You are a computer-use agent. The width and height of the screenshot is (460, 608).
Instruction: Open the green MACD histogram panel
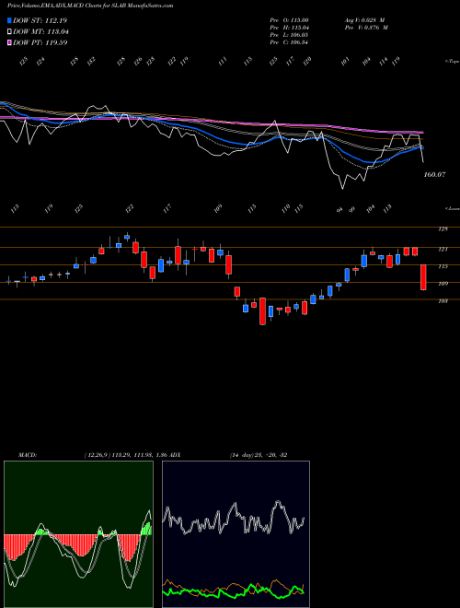pos(78,534)
